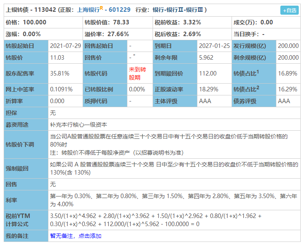Click the orange R superscript beside 上海银行

(x=101, y=8)
